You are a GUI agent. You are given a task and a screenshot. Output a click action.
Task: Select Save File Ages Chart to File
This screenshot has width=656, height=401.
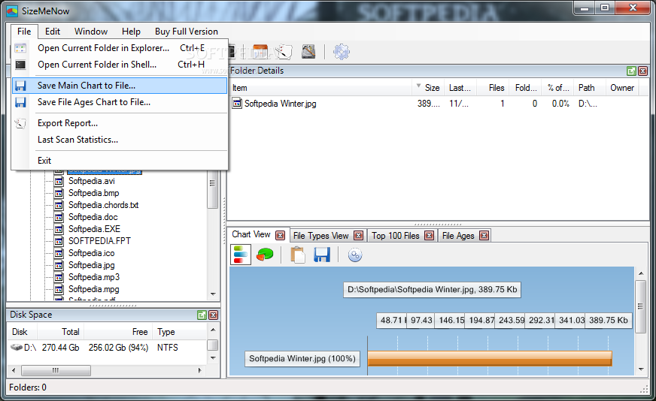[x=120, y=102]
